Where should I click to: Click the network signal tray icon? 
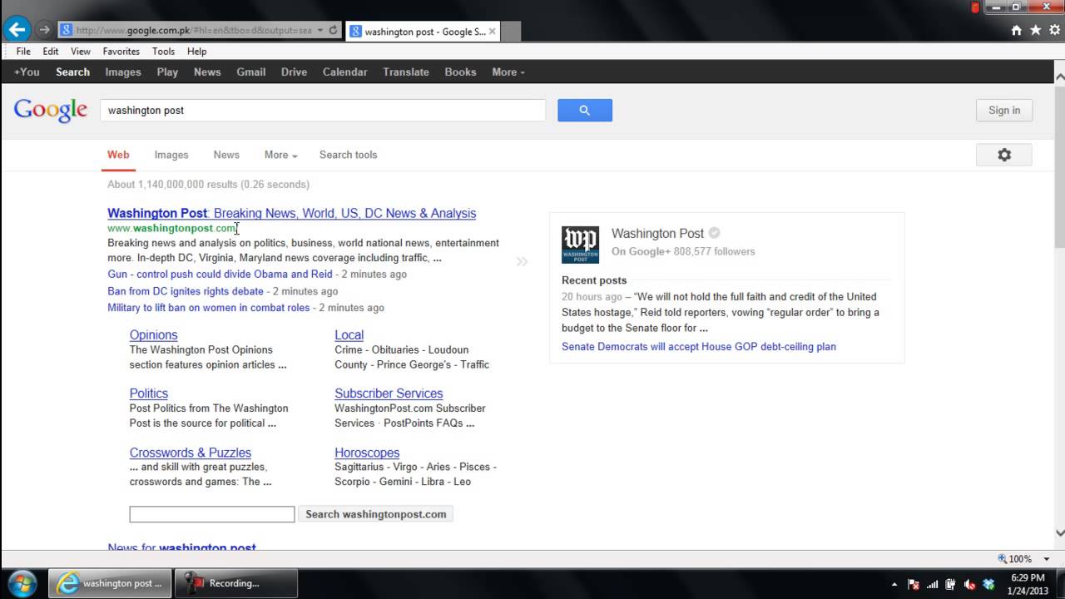coord(932,584)
